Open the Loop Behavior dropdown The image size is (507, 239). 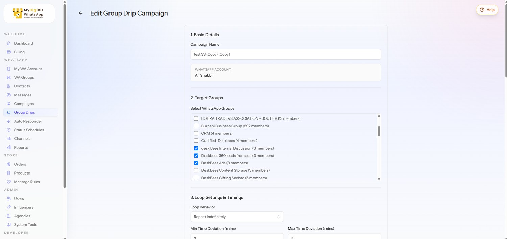pos(237,217)
